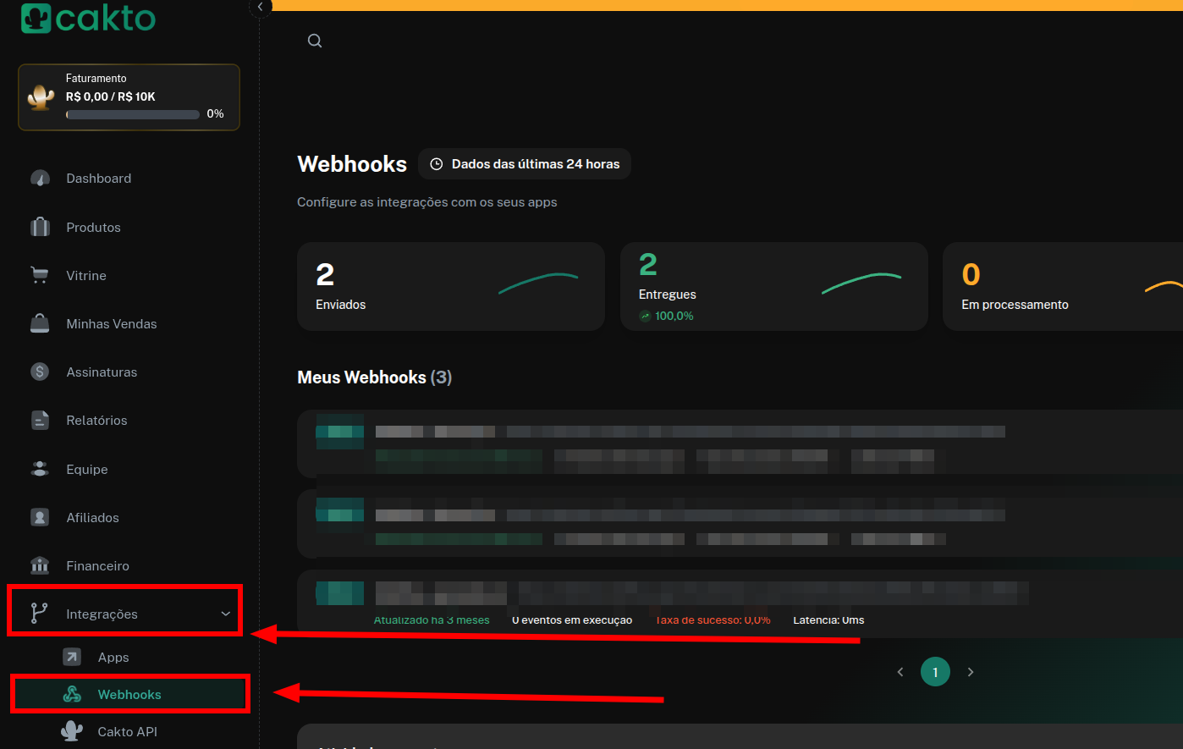Viewport: 1183px width, 749px height.
Task: Click the Vitrine cart icon
Action: coord(40,275)
